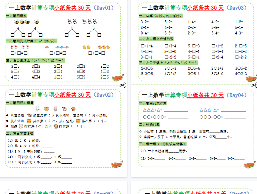Click the Day03 comparison '4○2+3'
This screenshot has width=257, height=194.
tap(241, 74)
